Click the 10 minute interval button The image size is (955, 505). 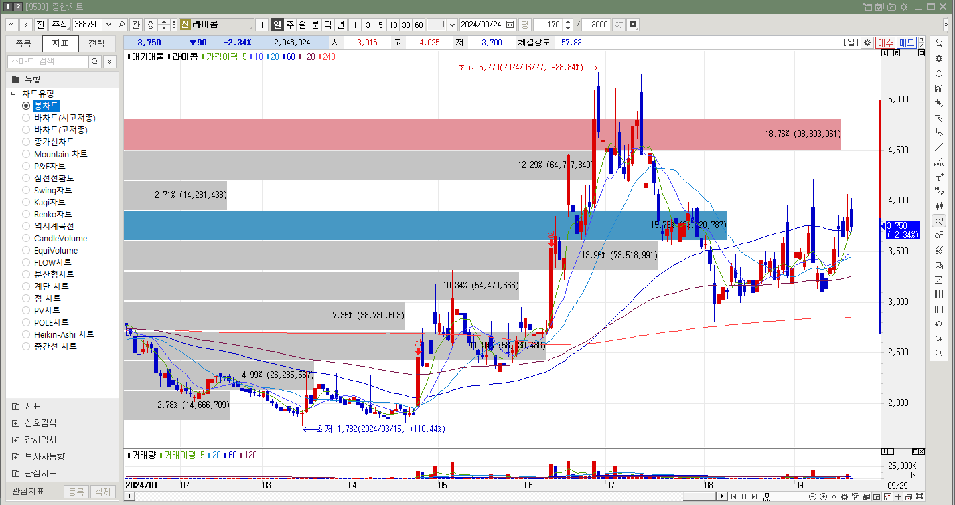[393, 24]
